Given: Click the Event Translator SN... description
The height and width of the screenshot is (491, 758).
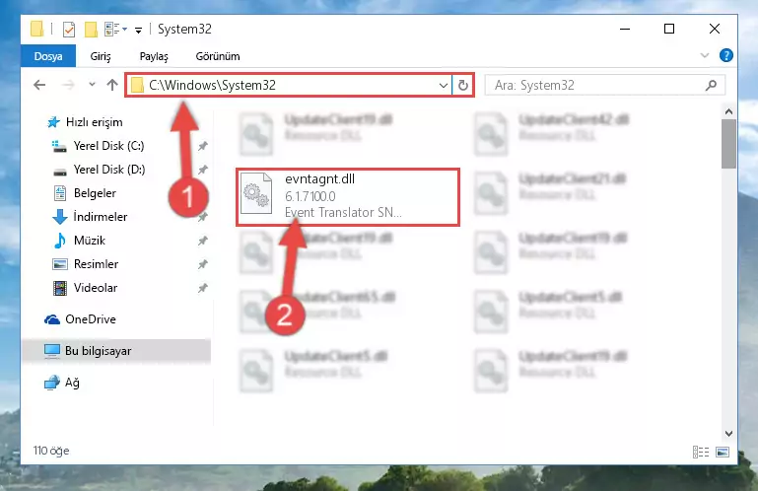Looking at the screenshot, I should (x=343, y=212).
